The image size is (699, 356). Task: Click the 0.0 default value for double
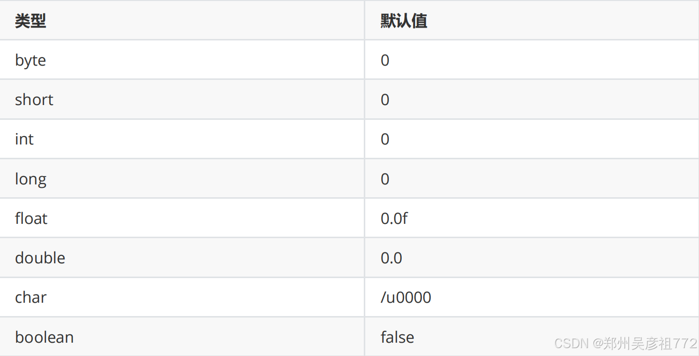[391, 257]
